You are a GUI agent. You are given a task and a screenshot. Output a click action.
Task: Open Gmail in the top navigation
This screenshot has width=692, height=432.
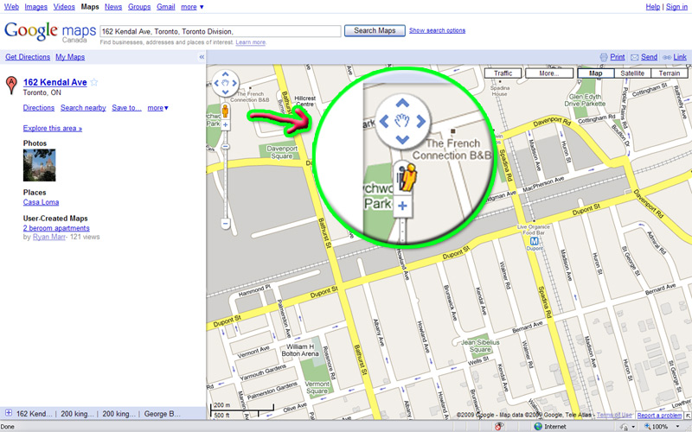pyautogui.click(x=165, y=7)
